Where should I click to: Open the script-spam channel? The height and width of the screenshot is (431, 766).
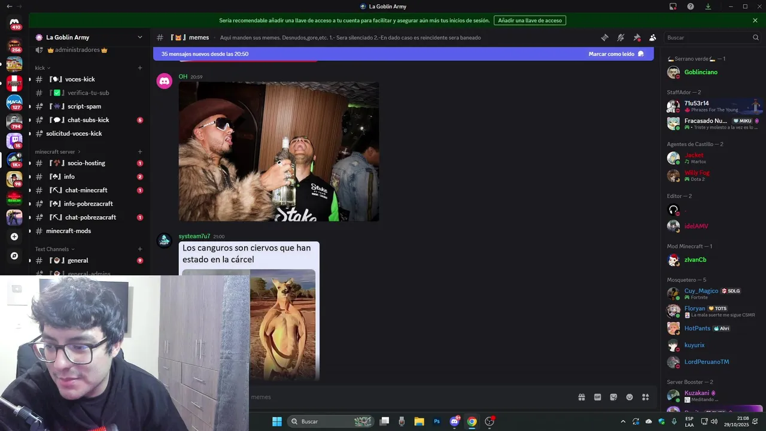89,107
